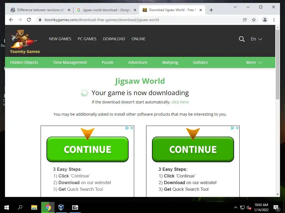Close the 'Difference between revisions' tab

(x=69, y=10)
